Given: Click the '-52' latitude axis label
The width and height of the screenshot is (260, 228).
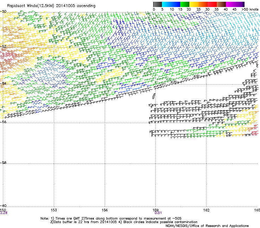Looking at the screenshot, I should pos(3,46).
